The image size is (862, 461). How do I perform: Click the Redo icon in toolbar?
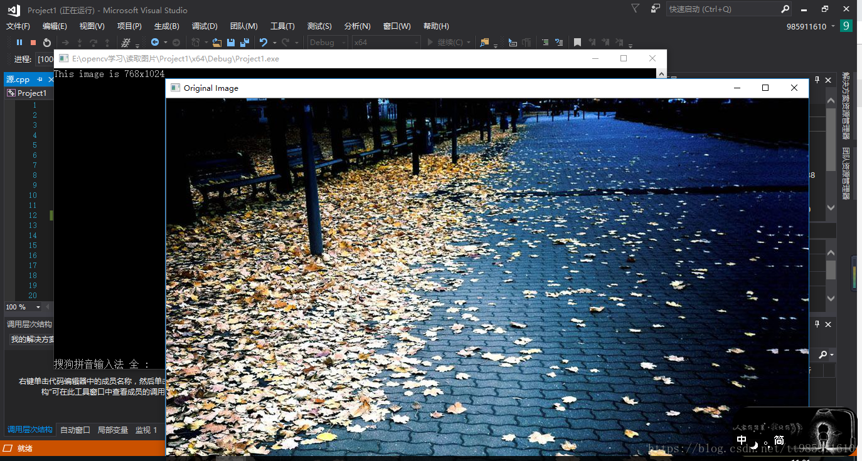285,43
